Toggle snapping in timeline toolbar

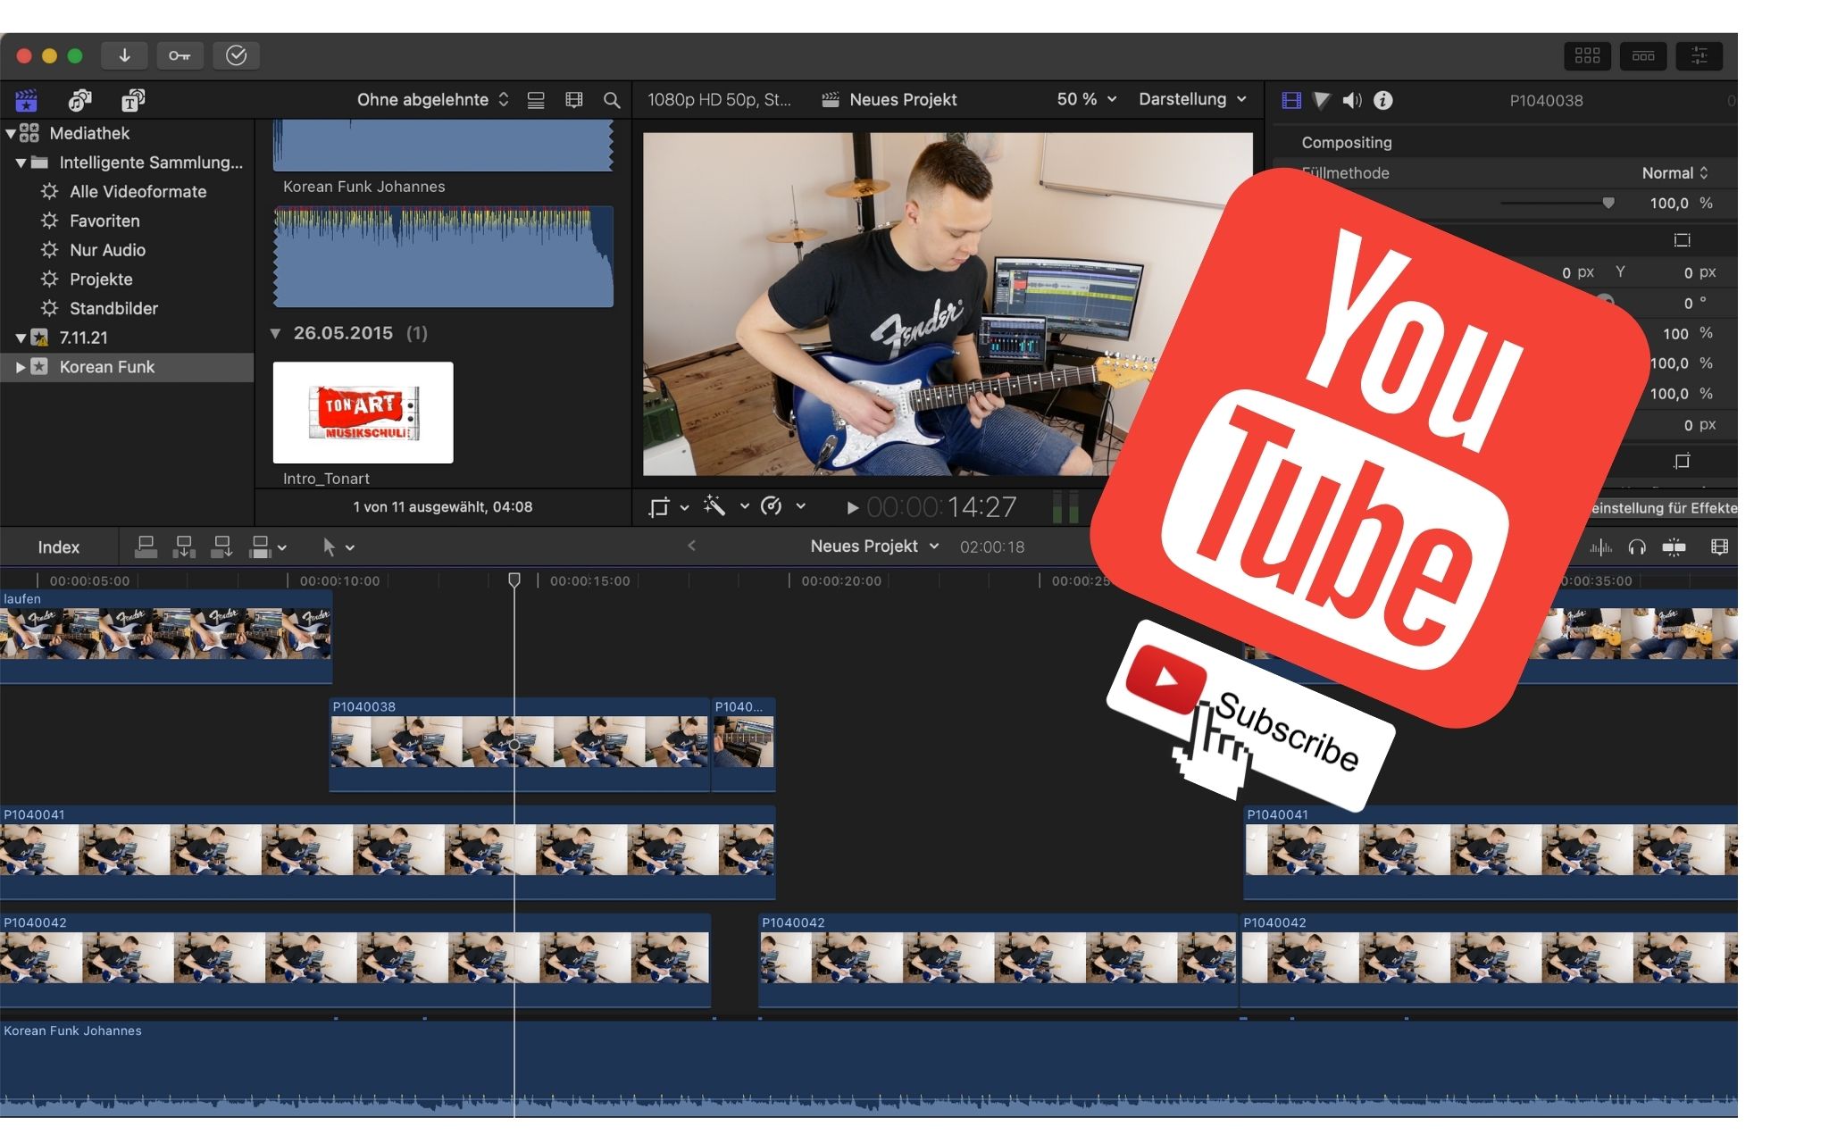1674,546
